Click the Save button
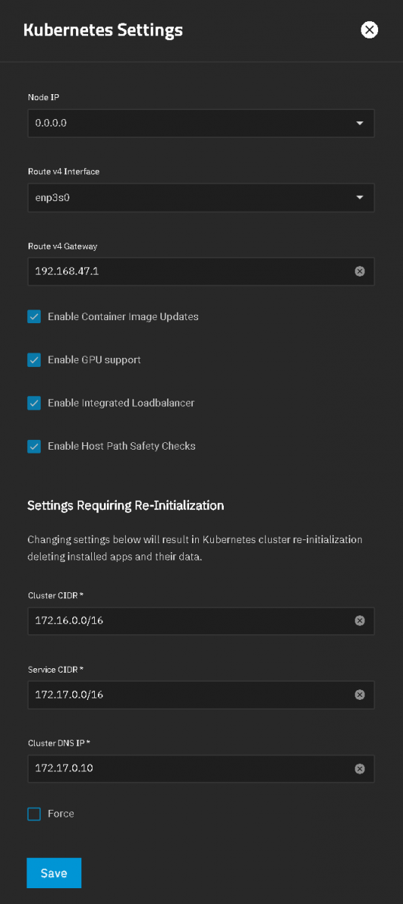This screenshot has width=403, height=904. (x=54, y=873)
